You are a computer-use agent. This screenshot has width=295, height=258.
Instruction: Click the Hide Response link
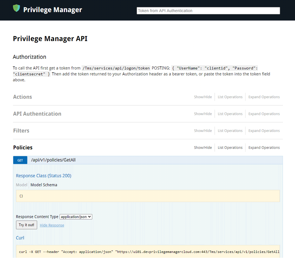click(x=52, y=225)
